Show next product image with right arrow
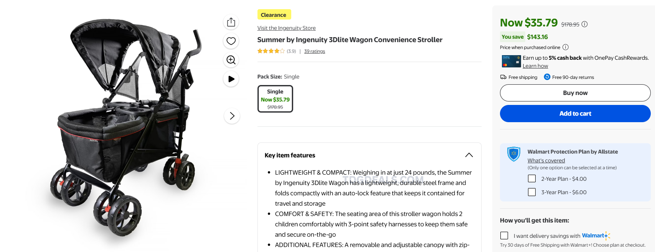The width and height of the screenshot is (655, 252). pos(232,116)
